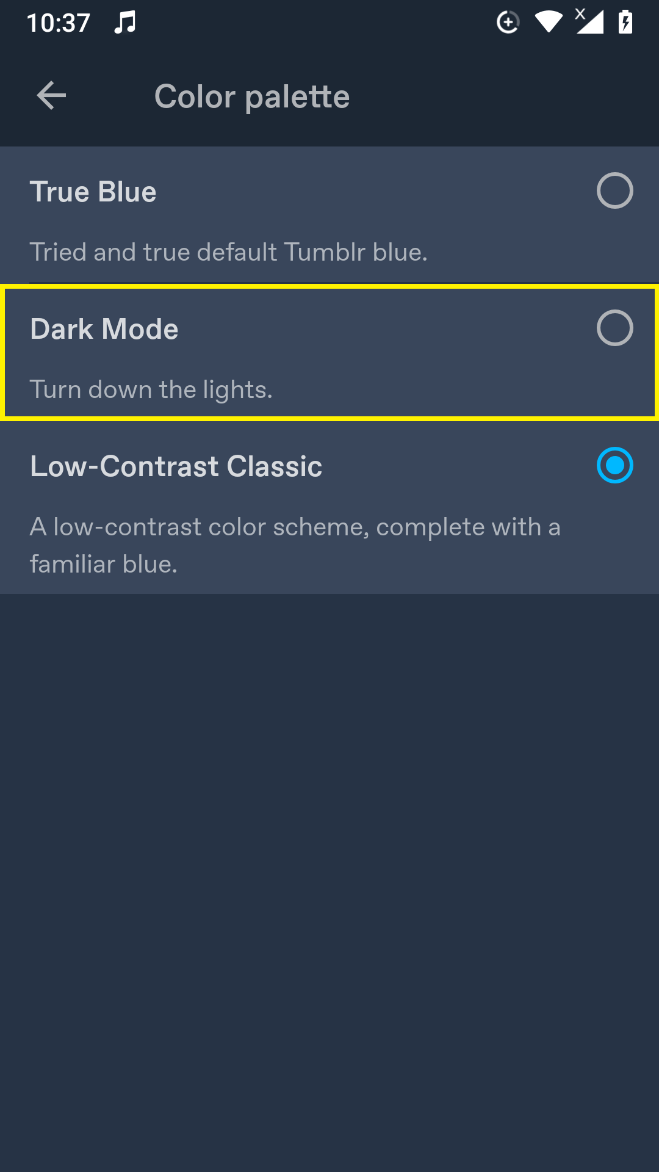This screenshot has height=1172, width=659.
Task: Click 'Tried and true default Tumblr blue' text
Action: pyautogui.click(x=229, y=251)
